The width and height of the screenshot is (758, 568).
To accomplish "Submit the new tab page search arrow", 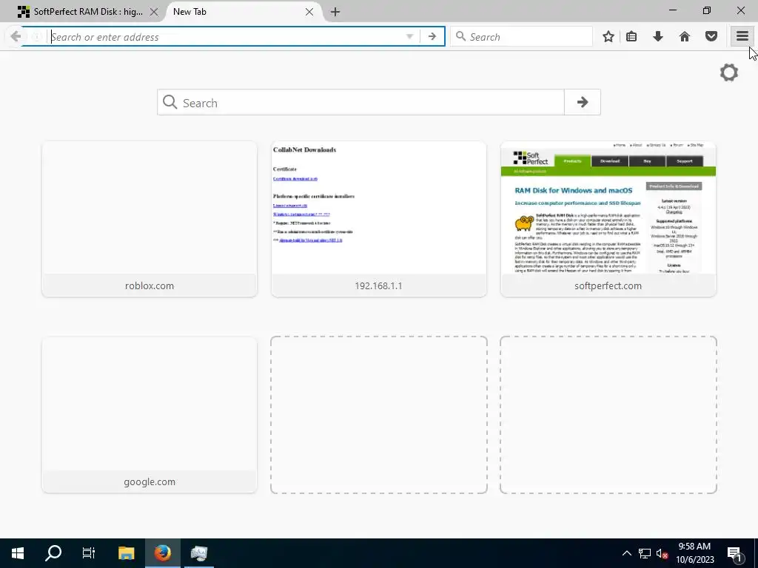I will coord(583,102).
